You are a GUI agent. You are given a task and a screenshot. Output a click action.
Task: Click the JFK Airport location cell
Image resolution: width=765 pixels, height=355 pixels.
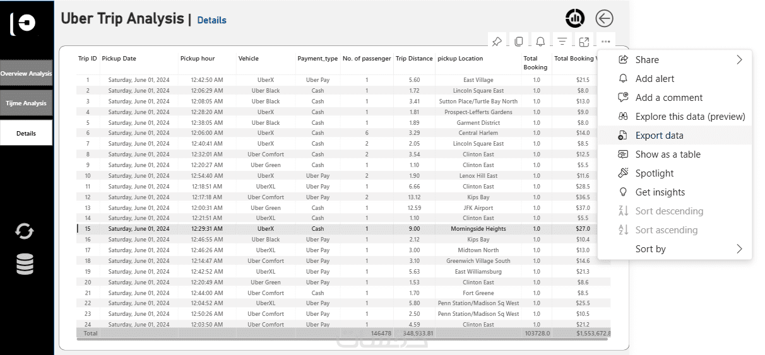[478, 207]
